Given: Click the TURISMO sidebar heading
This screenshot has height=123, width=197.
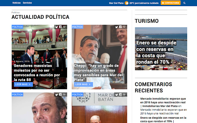Looking at the screenshot, I should (147, 21).
